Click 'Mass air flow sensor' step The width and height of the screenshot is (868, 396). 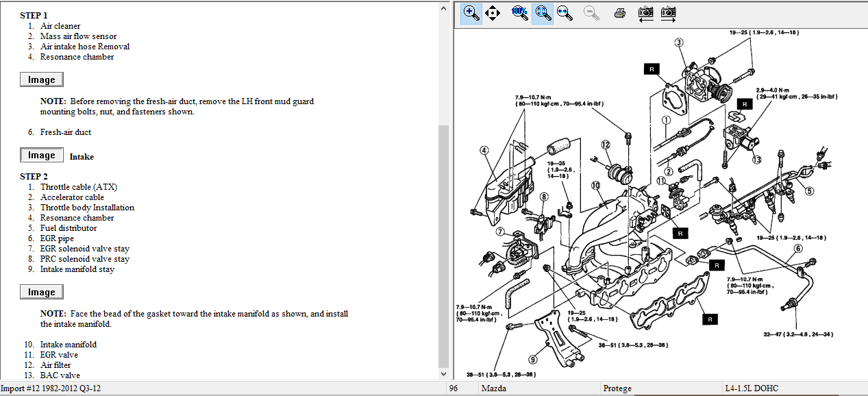(x=78, y=36)
